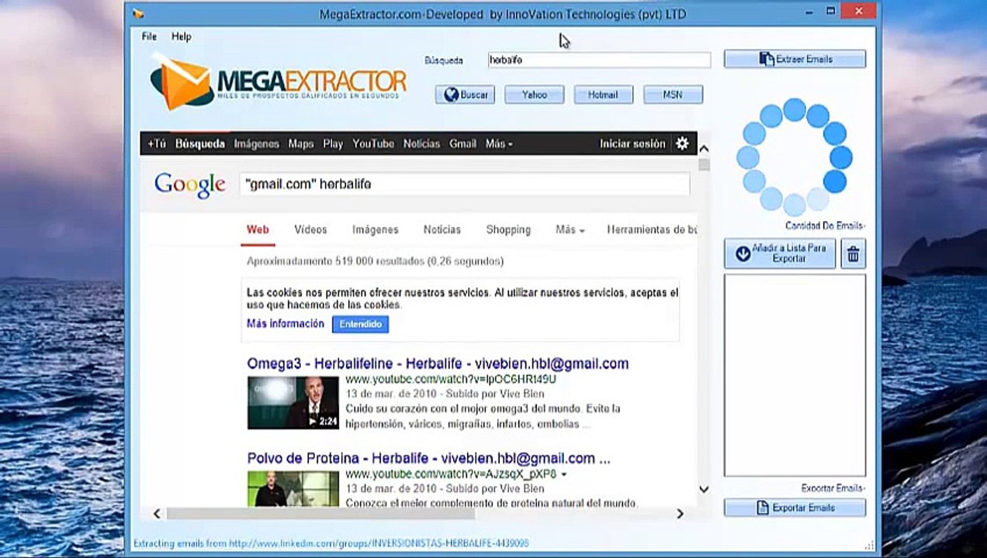Image resolution: width=987 pixels, height=558 pixels.
Task: Select the MSN search button
Action: [673, 95]
